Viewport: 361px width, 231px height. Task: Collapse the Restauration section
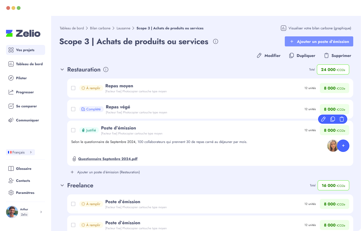point(62,69)
